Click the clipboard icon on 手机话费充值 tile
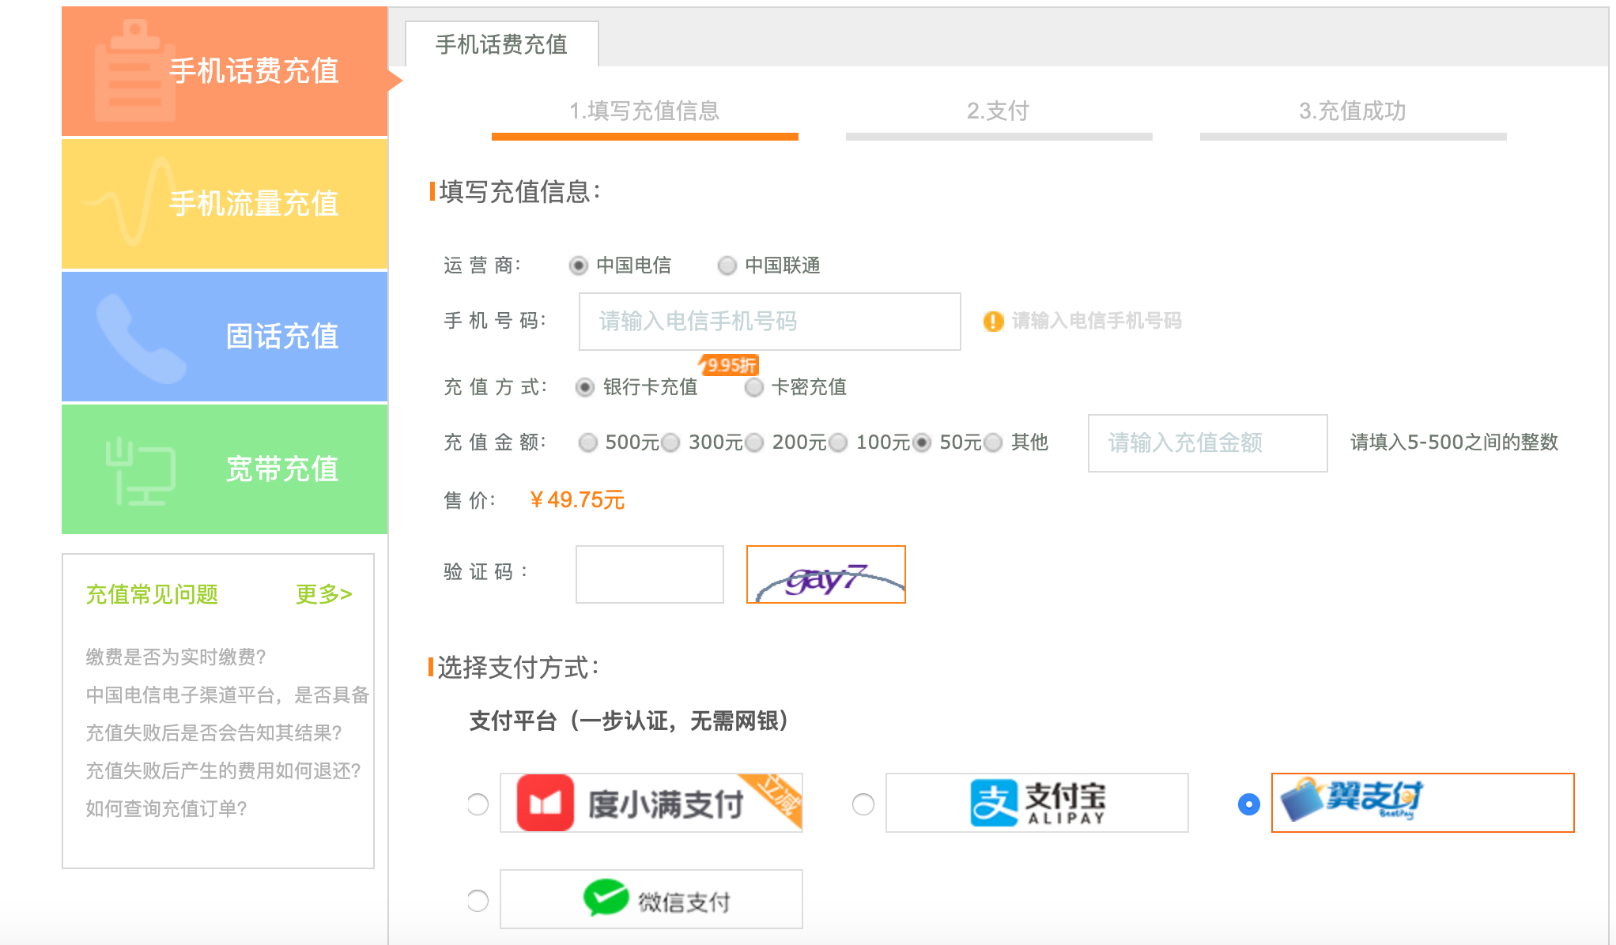 (x=134, y=71)
